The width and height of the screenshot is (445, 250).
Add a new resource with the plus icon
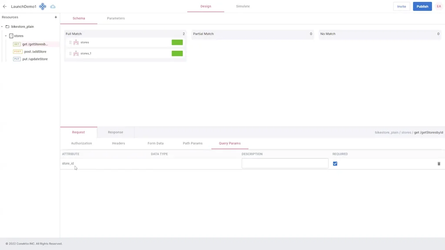pos(56,17)
